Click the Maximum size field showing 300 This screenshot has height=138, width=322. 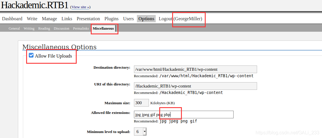[x=141, y=103]
